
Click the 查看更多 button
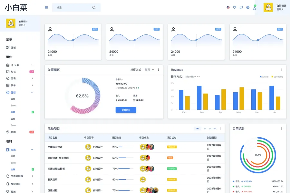(126, 110)
